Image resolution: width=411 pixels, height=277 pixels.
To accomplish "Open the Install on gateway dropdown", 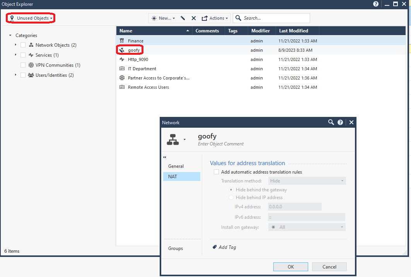I will pyautogui.click(x=307, y=227).
